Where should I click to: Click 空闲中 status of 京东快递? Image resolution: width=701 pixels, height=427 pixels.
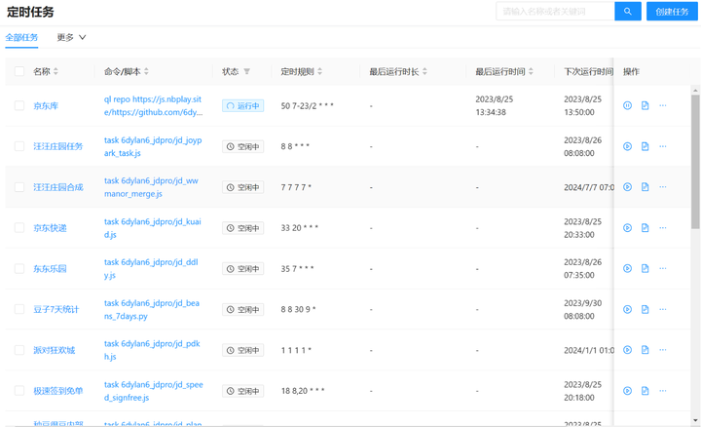[242, 228]
